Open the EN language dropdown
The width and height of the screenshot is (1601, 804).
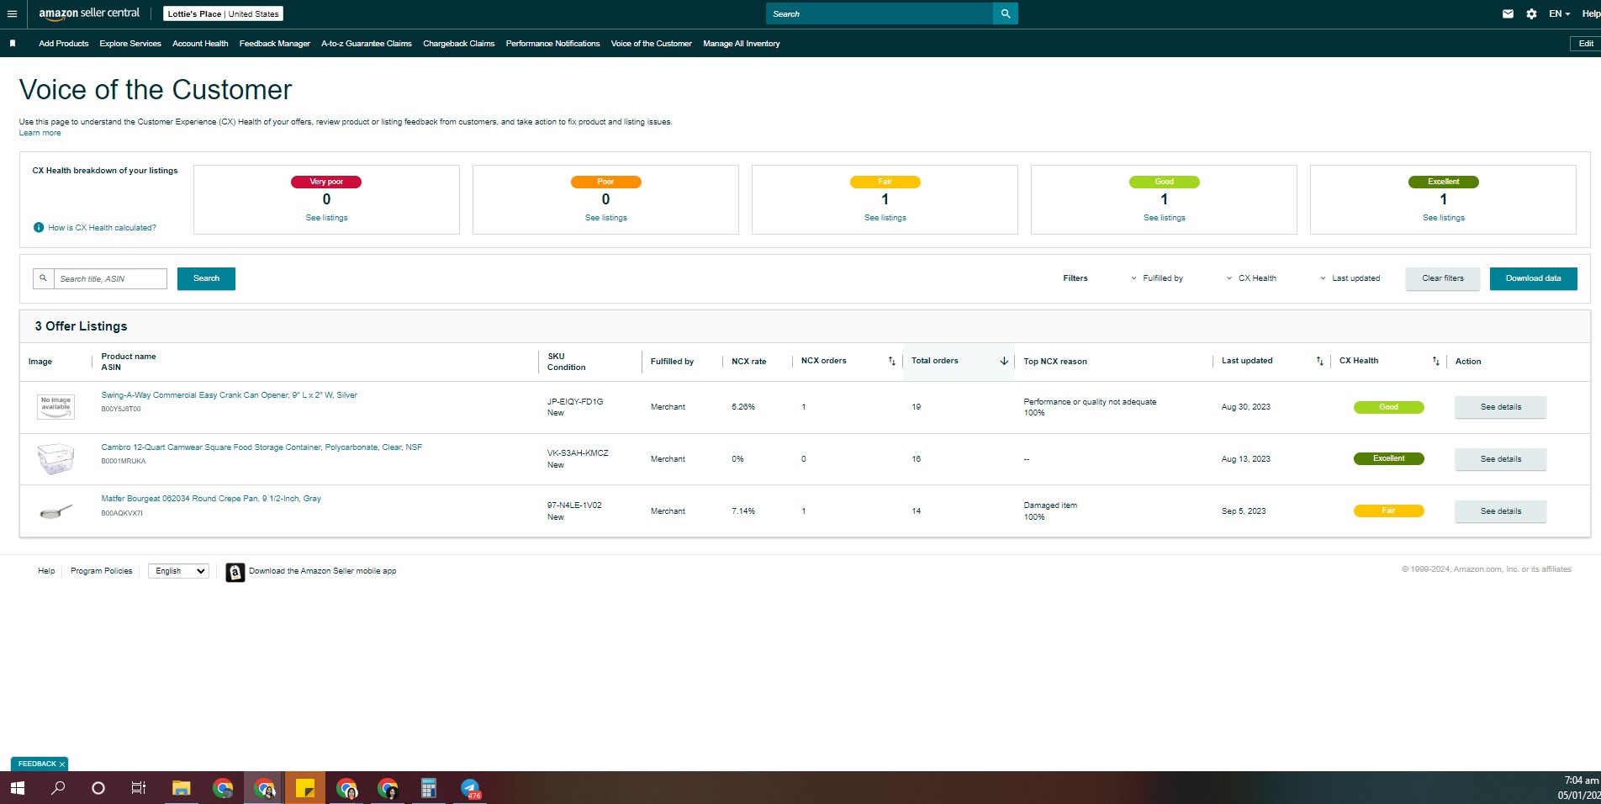coord(1559,13)
